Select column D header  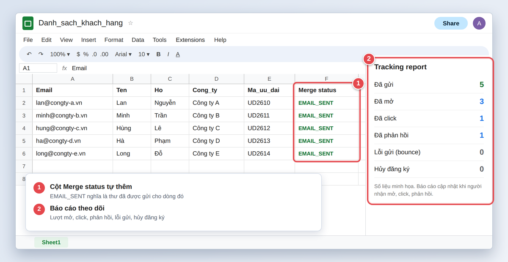(x=217, y=79)
